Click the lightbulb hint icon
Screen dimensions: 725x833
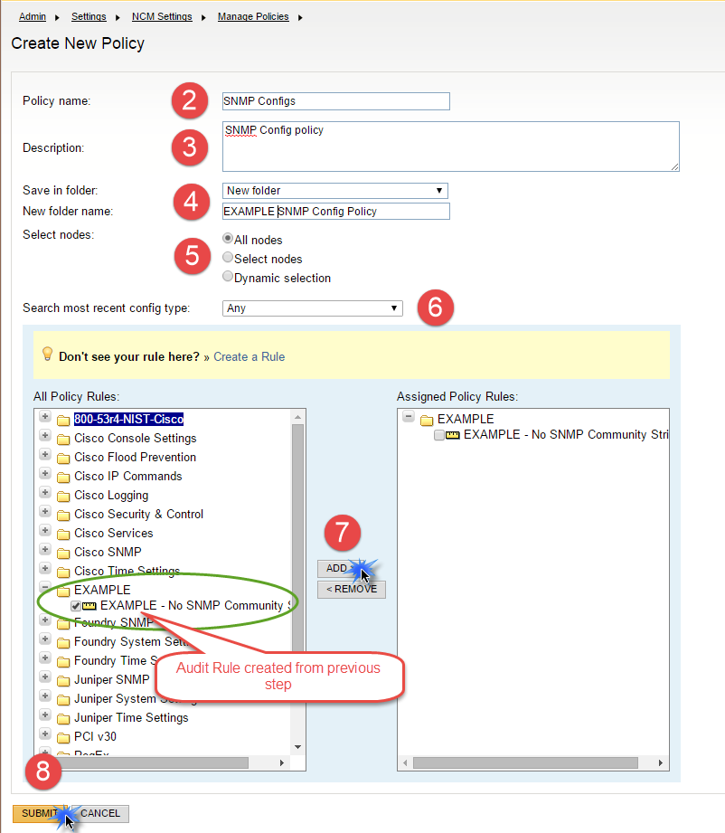click(47, 354)
